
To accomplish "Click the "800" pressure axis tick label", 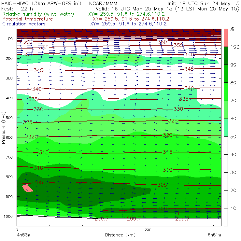I will 9,177.
